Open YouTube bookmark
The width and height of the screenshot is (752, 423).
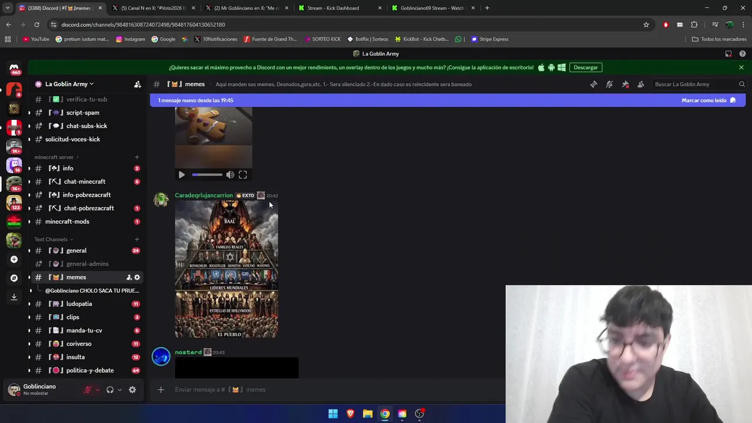click(x=36, y=39)
